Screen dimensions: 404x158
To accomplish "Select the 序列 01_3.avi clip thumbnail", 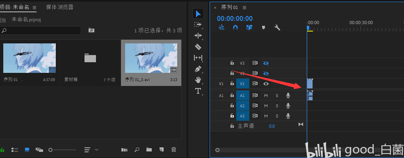I will pyautogui.click(x=151, y=58).
